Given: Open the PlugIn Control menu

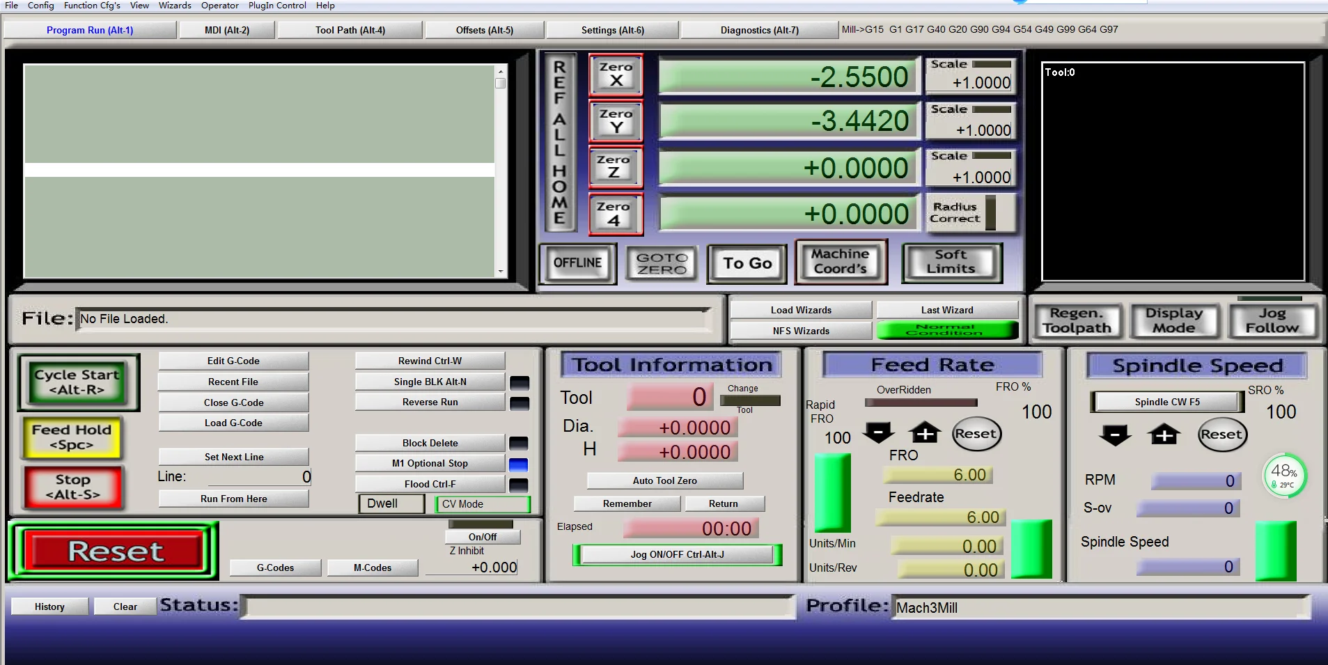Looking at the screenshot, I should tap(277, 6).
